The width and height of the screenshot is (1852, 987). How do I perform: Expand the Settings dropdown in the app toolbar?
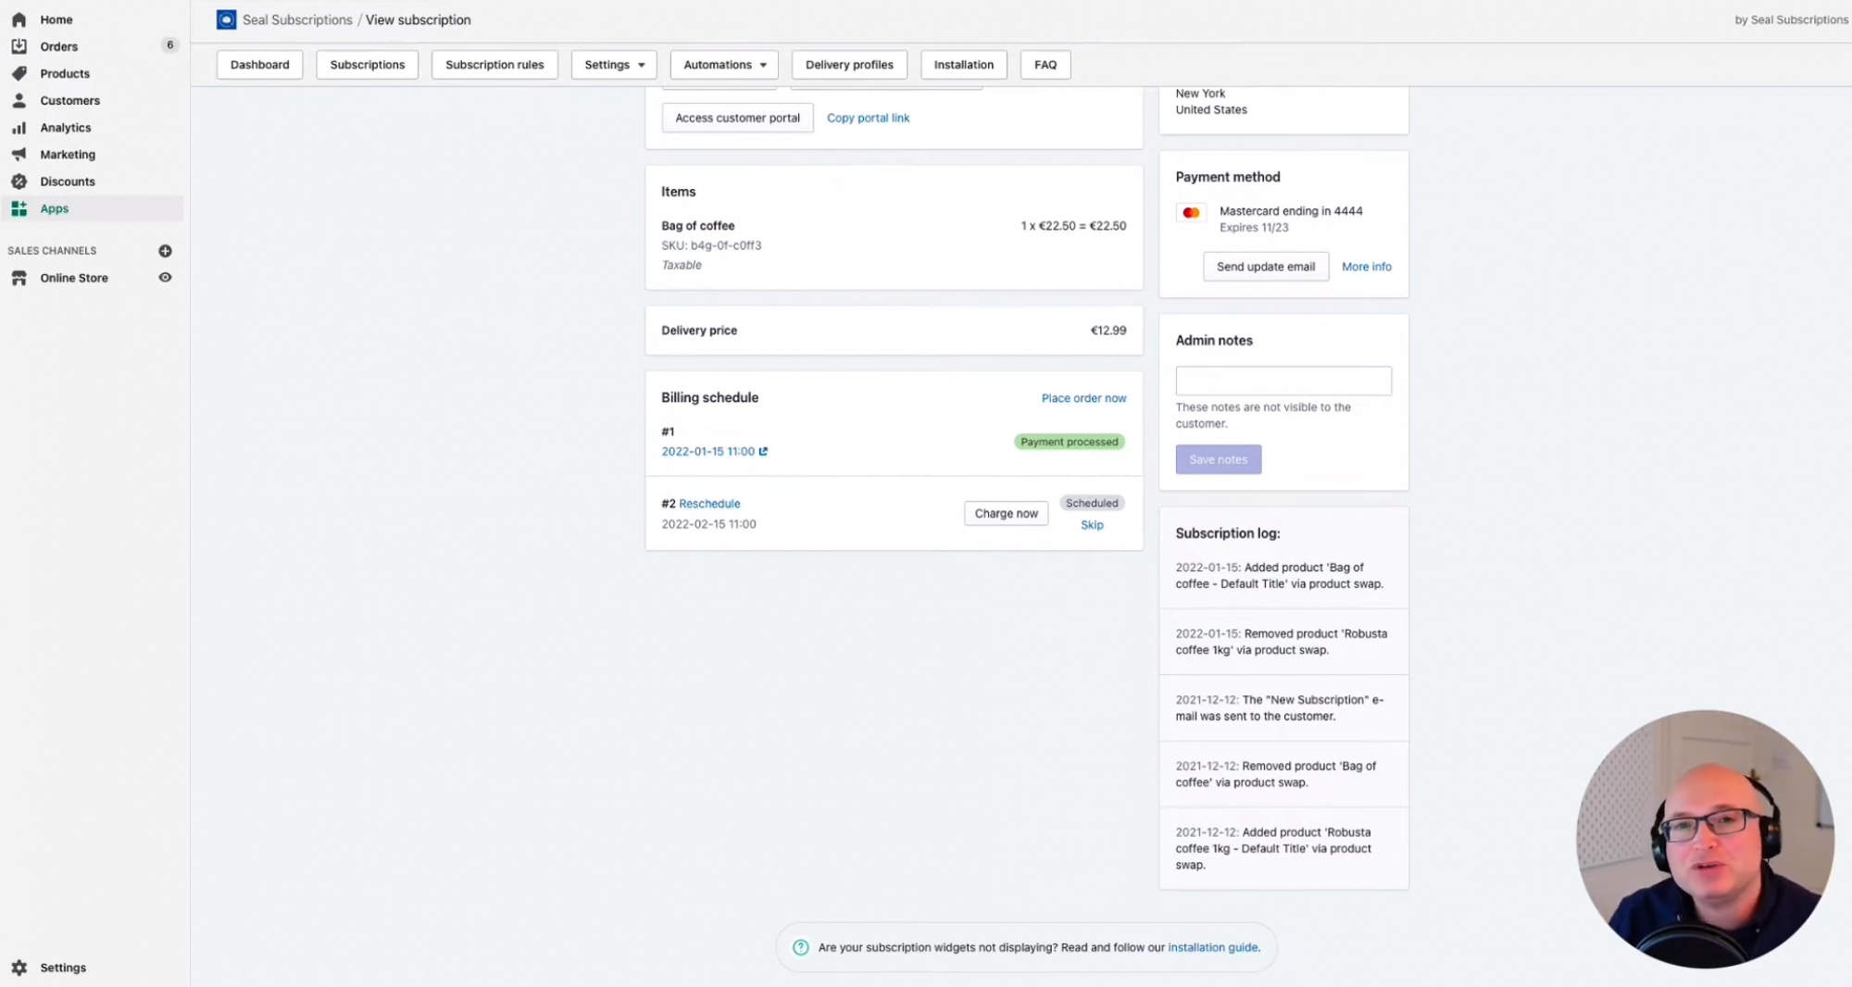coord(613,64)
